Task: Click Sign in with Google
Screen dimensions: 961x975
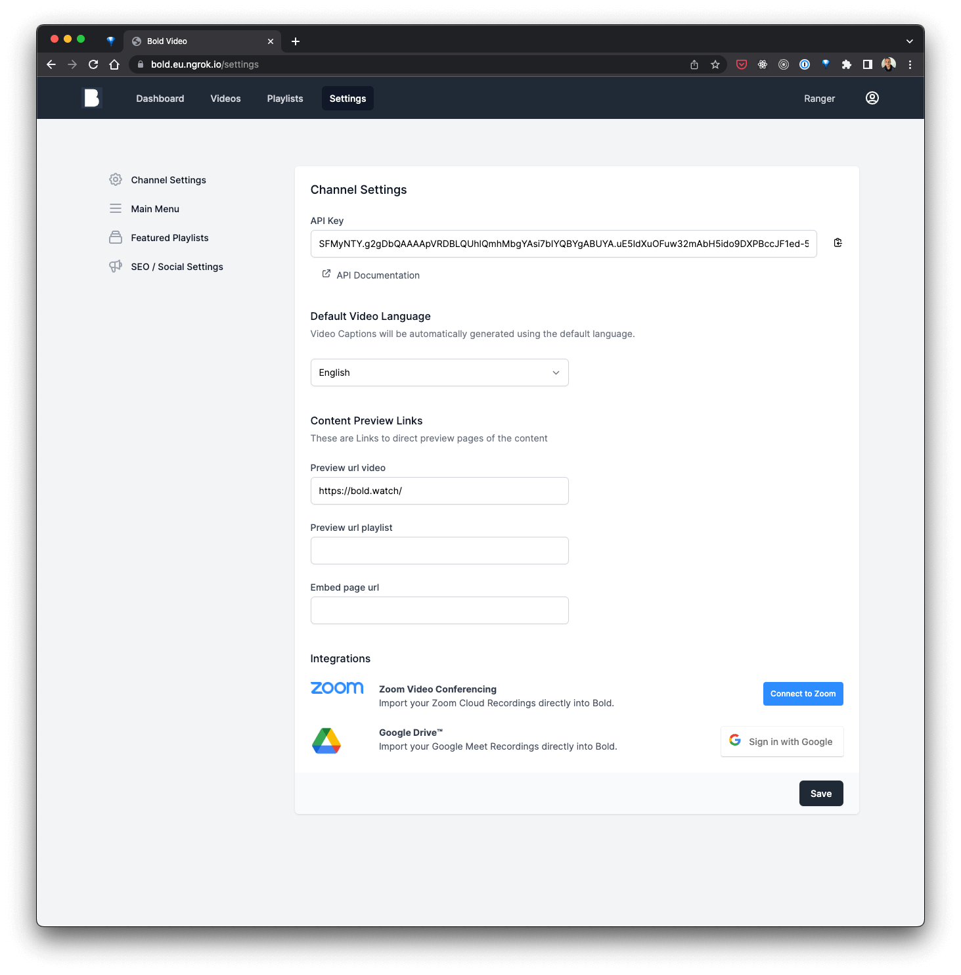Action: (x=782, y=741)
